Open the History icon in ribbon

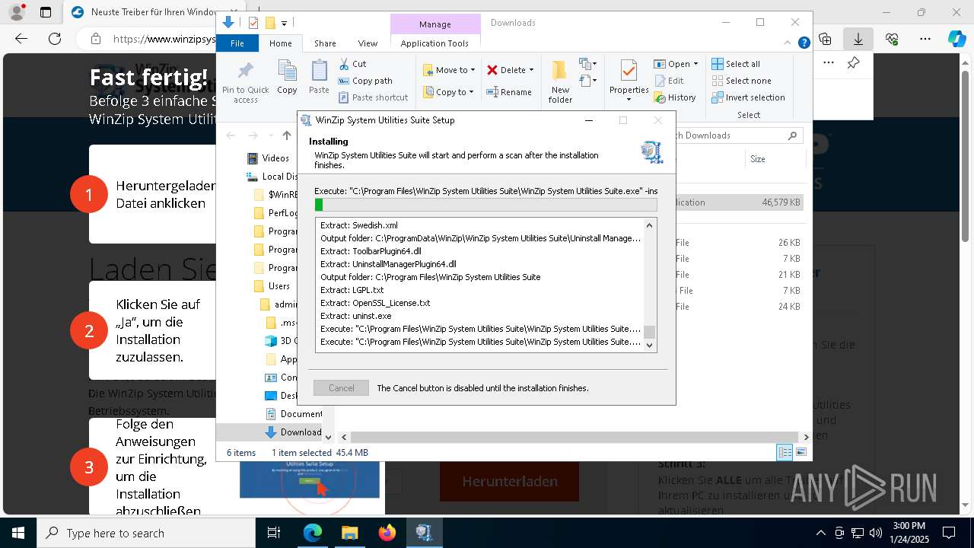click(660, 97)
